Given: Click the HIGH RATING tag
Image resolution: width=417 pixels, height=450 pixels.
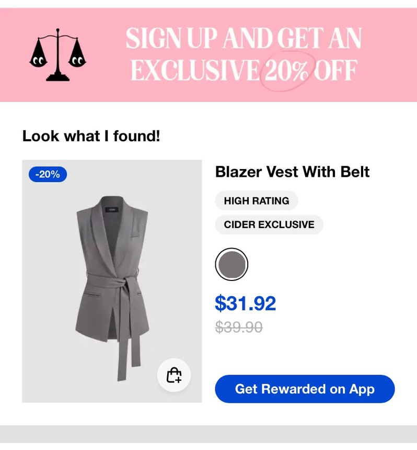Looking at the screenshot, I should pyautogui.click(x=257, y=200).
